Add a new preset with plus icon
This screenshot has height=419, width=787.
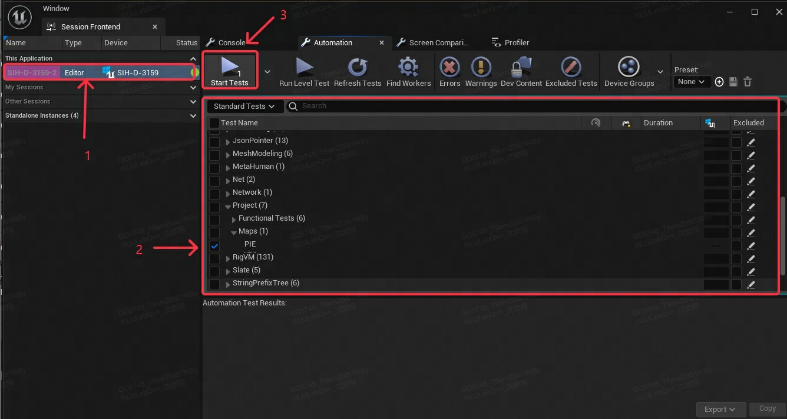(x=719, y=82)
